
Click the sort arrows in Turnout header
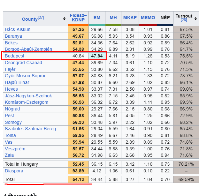tap(195, 19)
